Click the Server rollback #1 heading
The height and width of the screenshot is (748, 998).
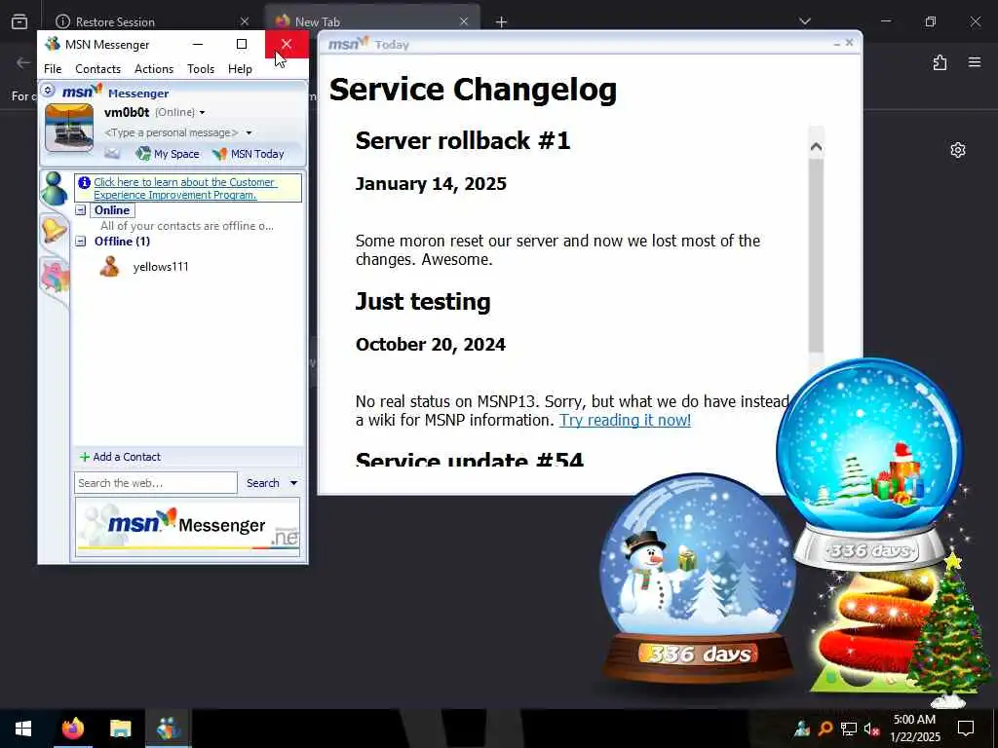[x=463, y=140]
